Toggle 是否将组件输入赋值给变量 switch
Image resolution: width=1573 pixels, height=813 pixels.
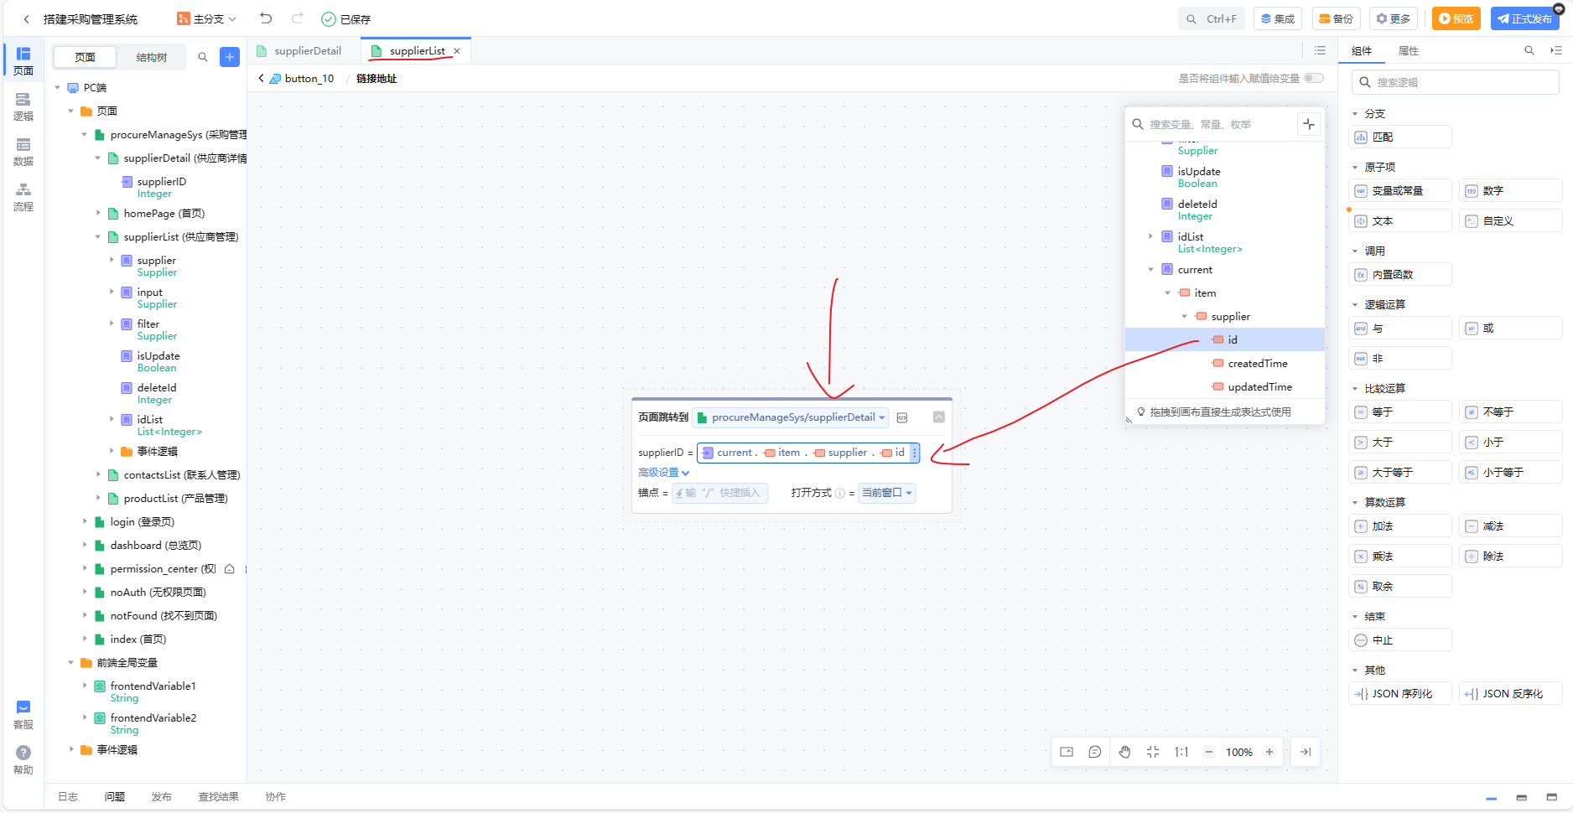point(1314,79)
